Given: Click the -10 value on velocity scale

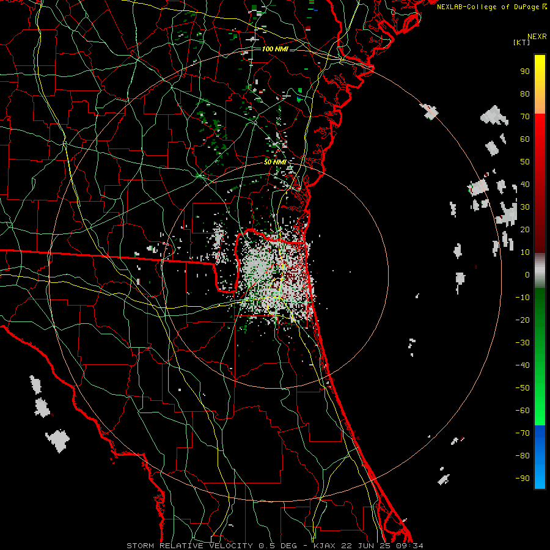Looking at the screenshot, I should pyautogui.click(x=522, y=298).
